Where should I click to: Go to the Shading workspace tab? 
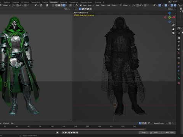coord(45,2)
